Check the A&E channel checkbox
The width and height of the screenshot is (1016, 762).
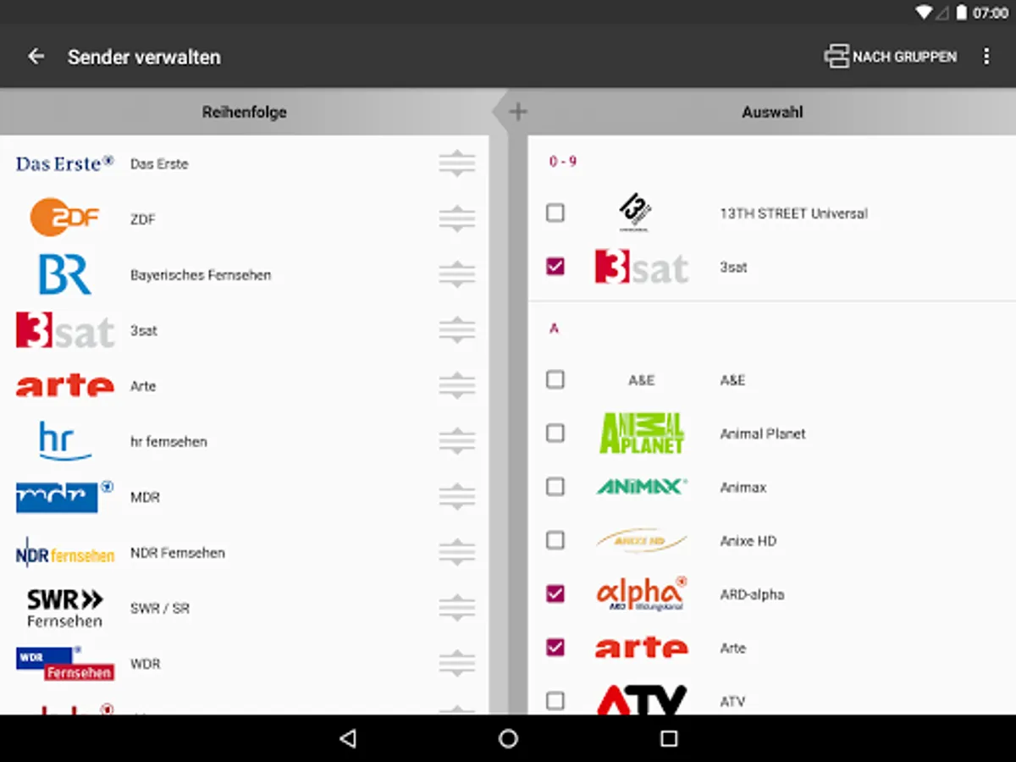(555, 379)
